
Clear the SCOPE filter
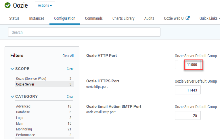tap(70, 69)
